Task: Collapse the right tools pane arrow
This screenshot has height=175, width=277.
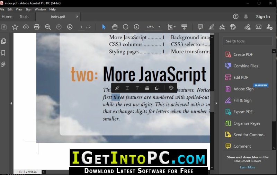Action: click(216, 103)
